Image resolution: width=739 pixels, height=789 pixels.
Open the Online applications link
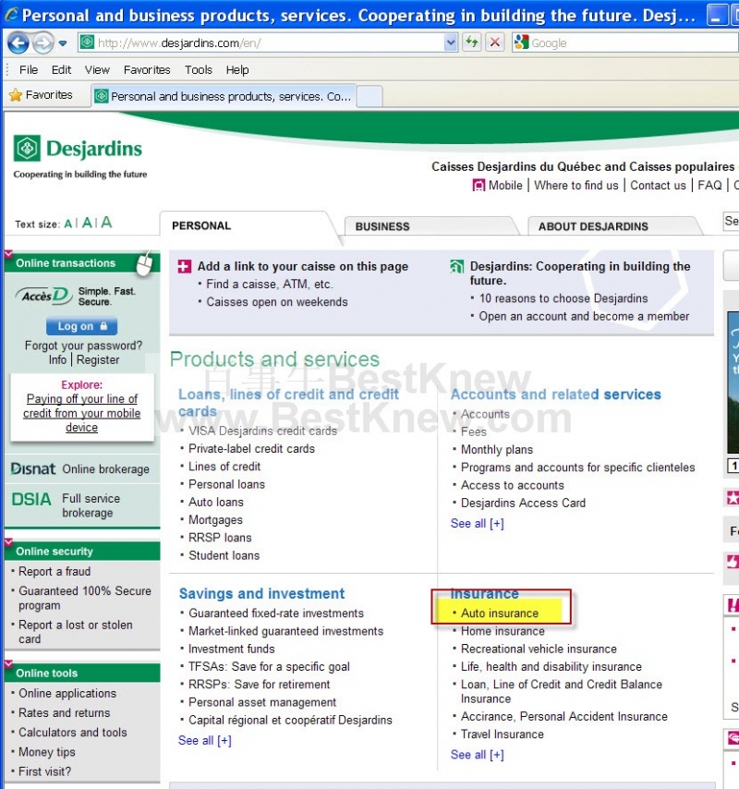point(67,694)
